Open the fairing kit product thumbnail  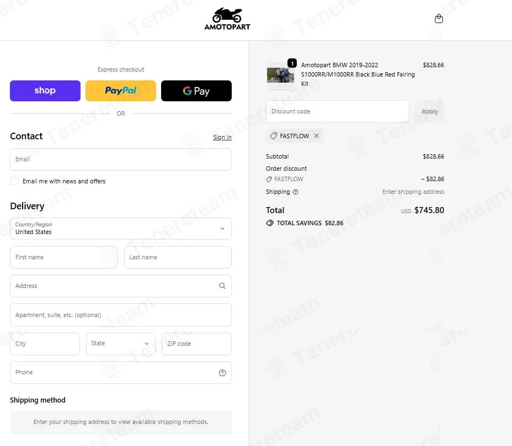tap(280, 75)
